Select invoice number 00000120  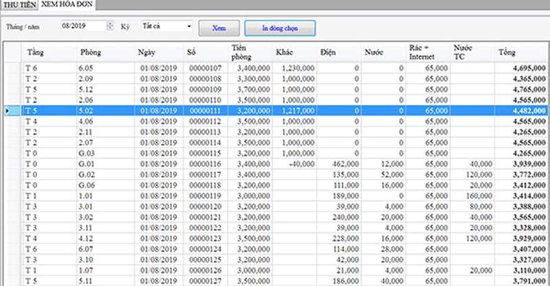pos(206,206)
